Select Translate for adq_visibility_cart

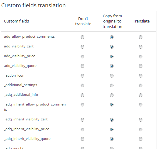[141, 47]
